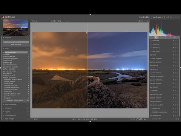Expand the color picker panel

pos(3,108)
